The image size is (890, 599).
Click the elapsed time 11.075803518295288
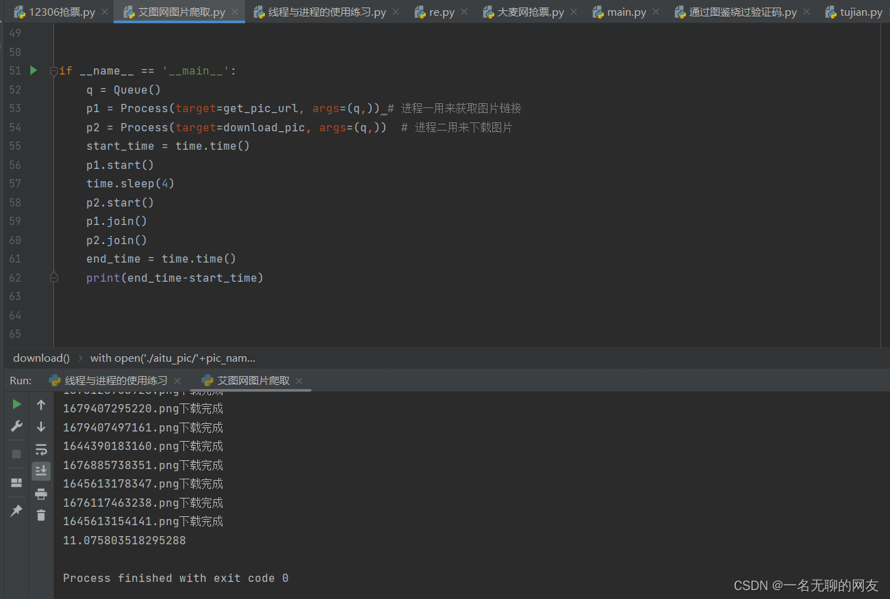click(124, 540)
